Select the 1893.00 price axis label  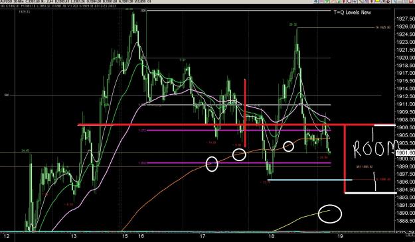point(406,198)
